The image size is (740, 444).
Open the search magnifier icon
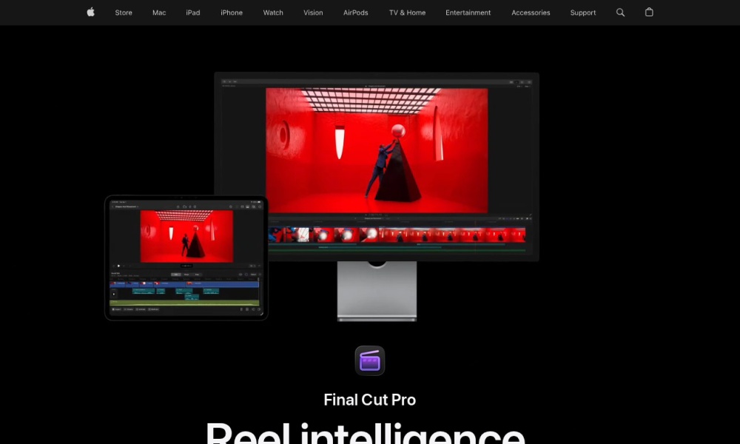[620, 13]
